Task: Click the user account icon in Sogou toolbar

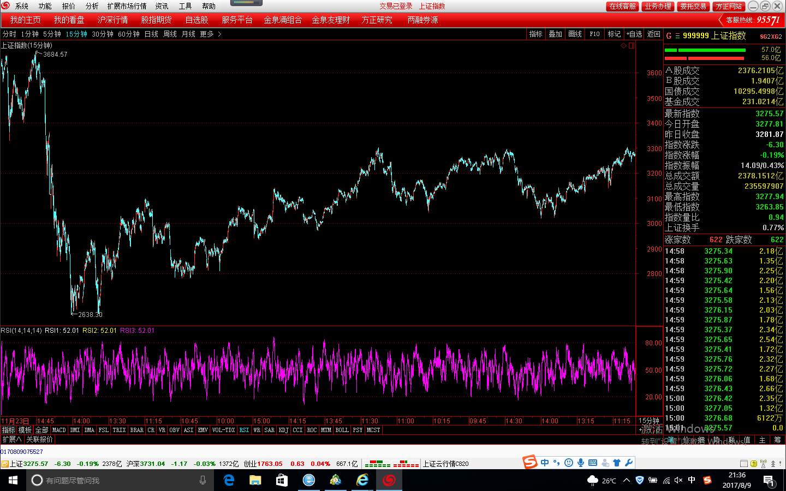Action: point(605,463)
